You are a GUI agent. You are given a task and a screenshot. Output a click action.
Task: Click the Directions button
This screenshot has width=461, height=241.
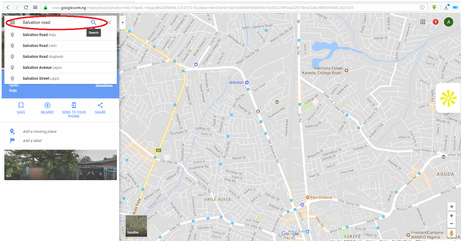tap(104, 86)
